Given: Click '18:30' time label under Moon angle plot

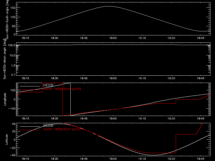Looking at the screenshot, I should [55, 78].
